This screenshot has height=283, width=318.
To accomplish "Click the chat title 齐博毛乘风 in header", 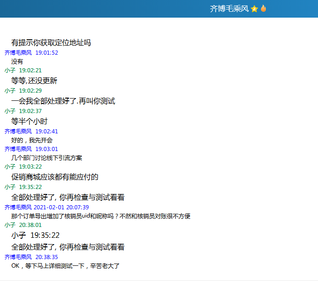I will tap(229, 9).
